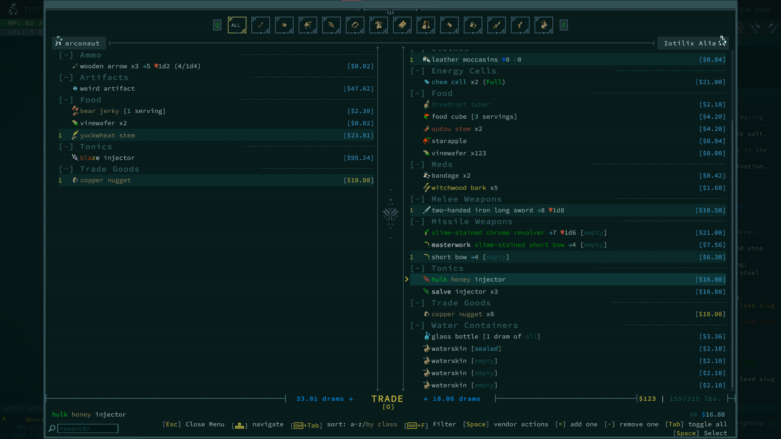
Task: Filter by the book category icon
Action: [402, 25]
